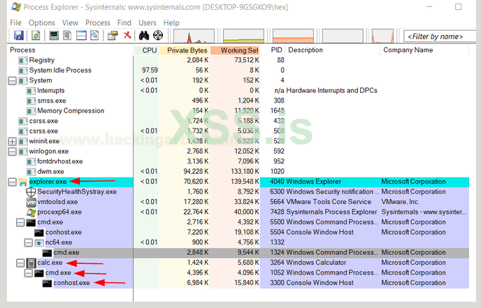Open the Find menu
This screenshot has width=481, height=308.
124,22
